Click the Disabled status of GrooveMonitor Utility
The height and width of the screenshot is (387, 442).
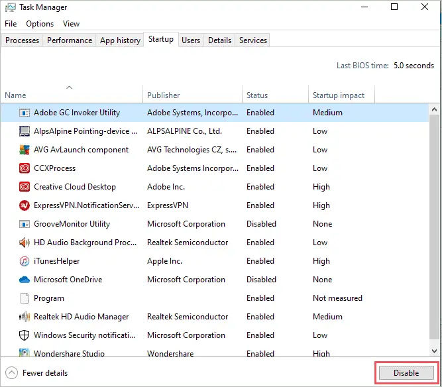pyautogui.click(x=261, y=224)
